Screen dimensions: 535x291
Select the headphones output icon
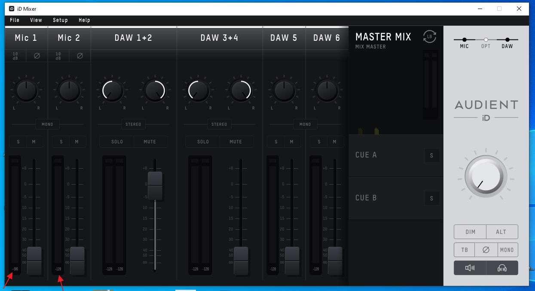(502, 268)
